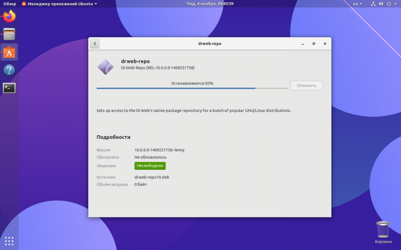
Task: Expand the power system menu arrow
Action: coord(395,4)
